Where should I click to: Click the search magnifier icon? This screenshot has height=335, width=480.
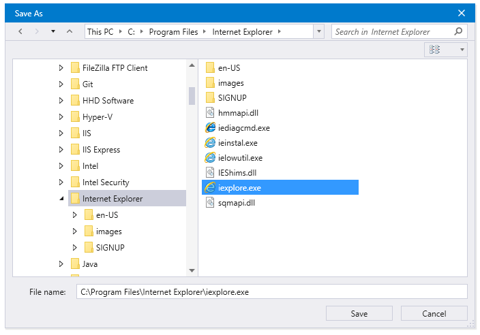pyautogui.click(x=458, y=31)
